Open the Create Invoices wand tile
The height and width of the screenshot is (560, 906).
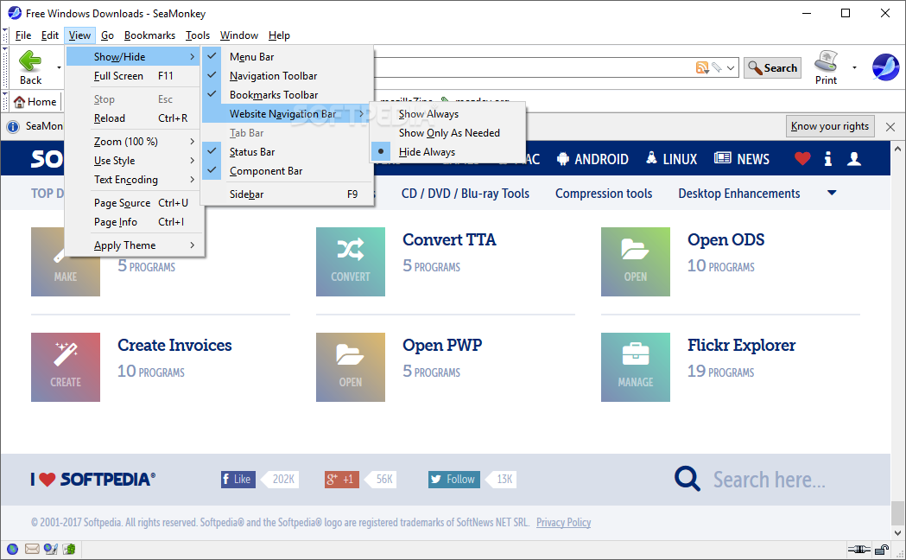click(66, 366)
